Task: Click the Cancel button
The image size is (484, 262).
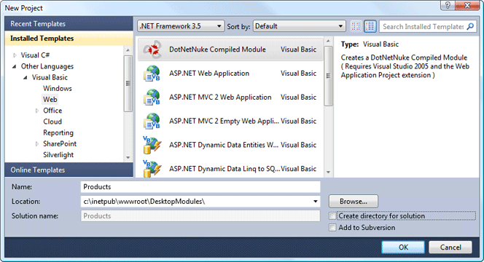Action: pyautogui.click(x=450, y=247)
